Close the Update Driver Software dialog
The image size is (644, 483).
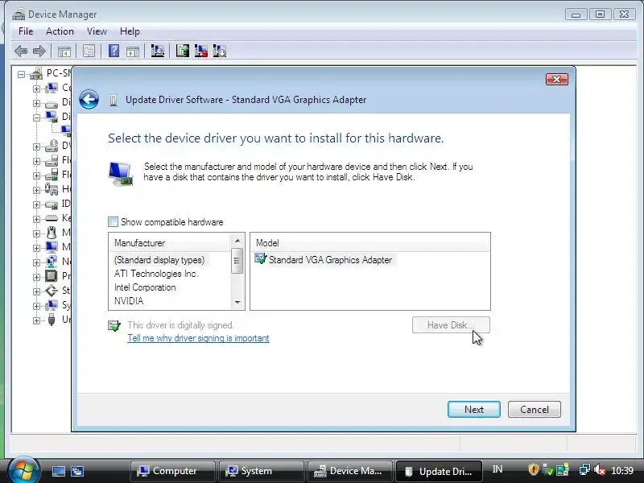click(557, 79)
